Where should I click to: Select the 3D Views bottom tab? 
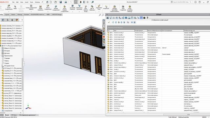pyautogui.click(x=14, y=115)
